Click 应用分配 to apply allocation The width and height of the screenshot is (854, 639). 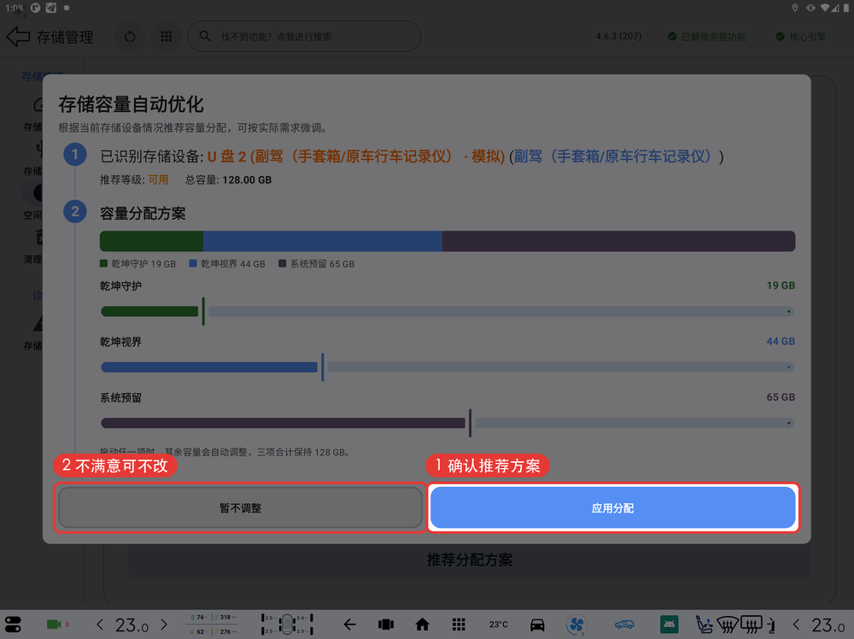612,507
